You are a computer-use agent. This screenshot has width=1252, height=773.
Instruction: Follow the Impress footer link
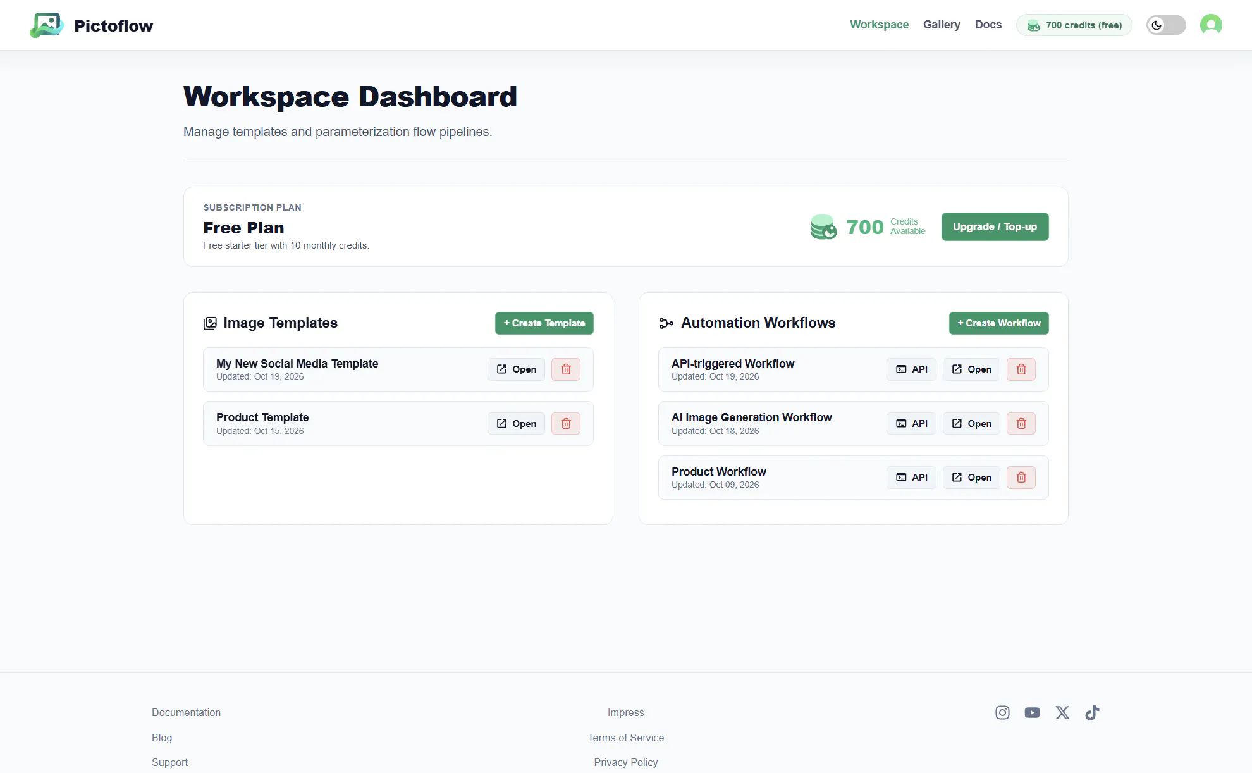pos(626,713)
